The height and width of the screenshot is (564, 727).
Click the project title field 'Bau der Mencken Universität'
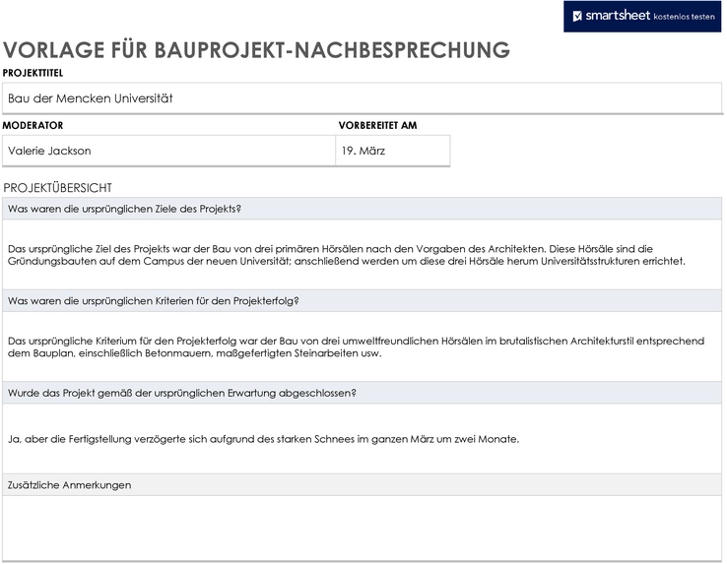(x=363, y=98)
